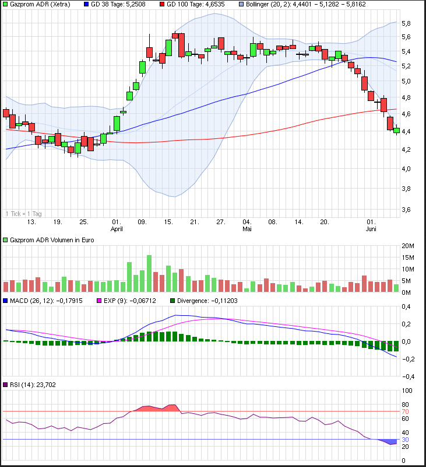Click the green Volumen in Euro legend swatch
The height and width of the screenshot is (467, 426).
tap(5, 240)
